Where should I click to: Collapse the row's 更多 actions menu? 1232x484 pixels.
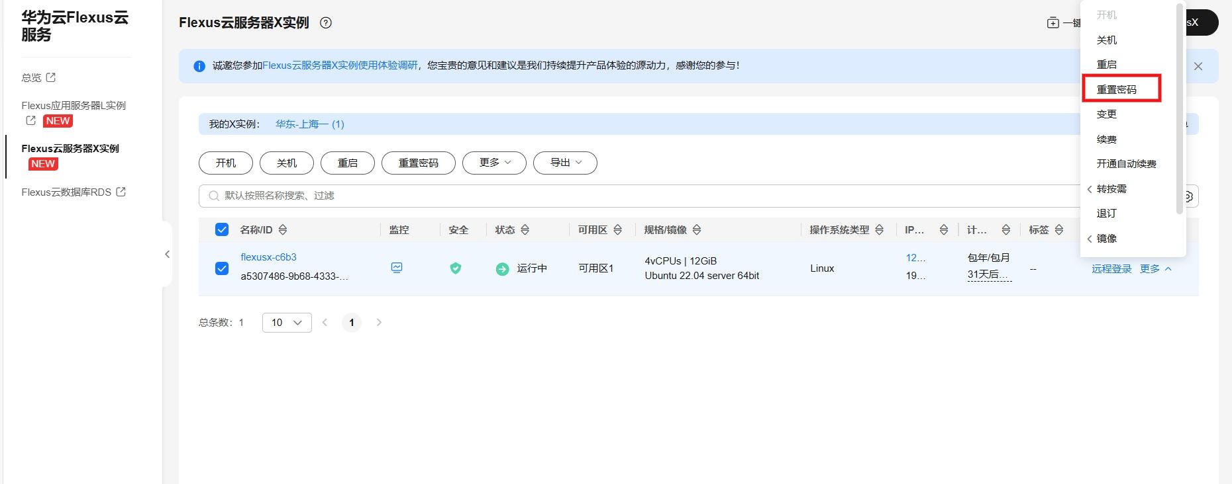pyautogui.click(x=1156, y=269)
